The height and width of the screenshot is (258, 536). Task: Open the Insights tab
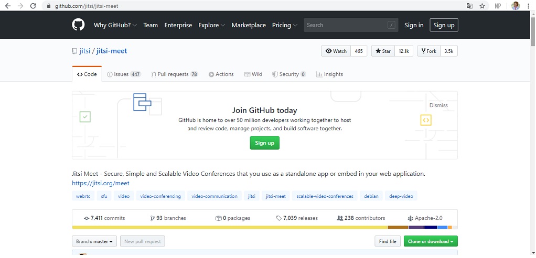[x=329, y=74]
